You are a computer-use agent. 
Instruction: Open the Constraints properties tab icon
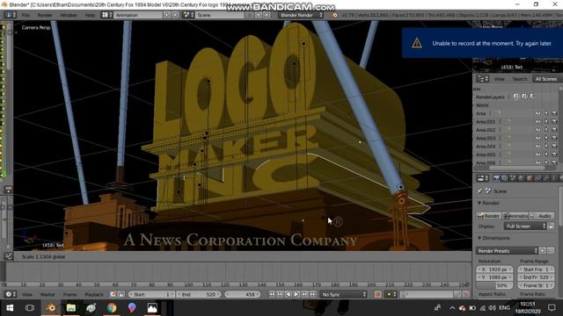click(x=537, y=178)
